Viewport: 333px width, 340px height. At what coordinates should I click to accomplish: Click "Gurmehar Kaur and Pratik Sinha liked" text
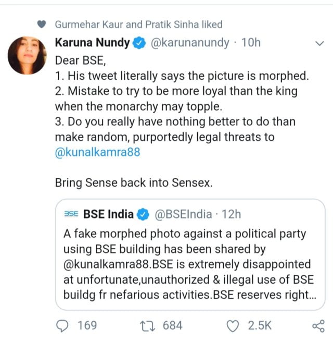click(x=138, y=24)
